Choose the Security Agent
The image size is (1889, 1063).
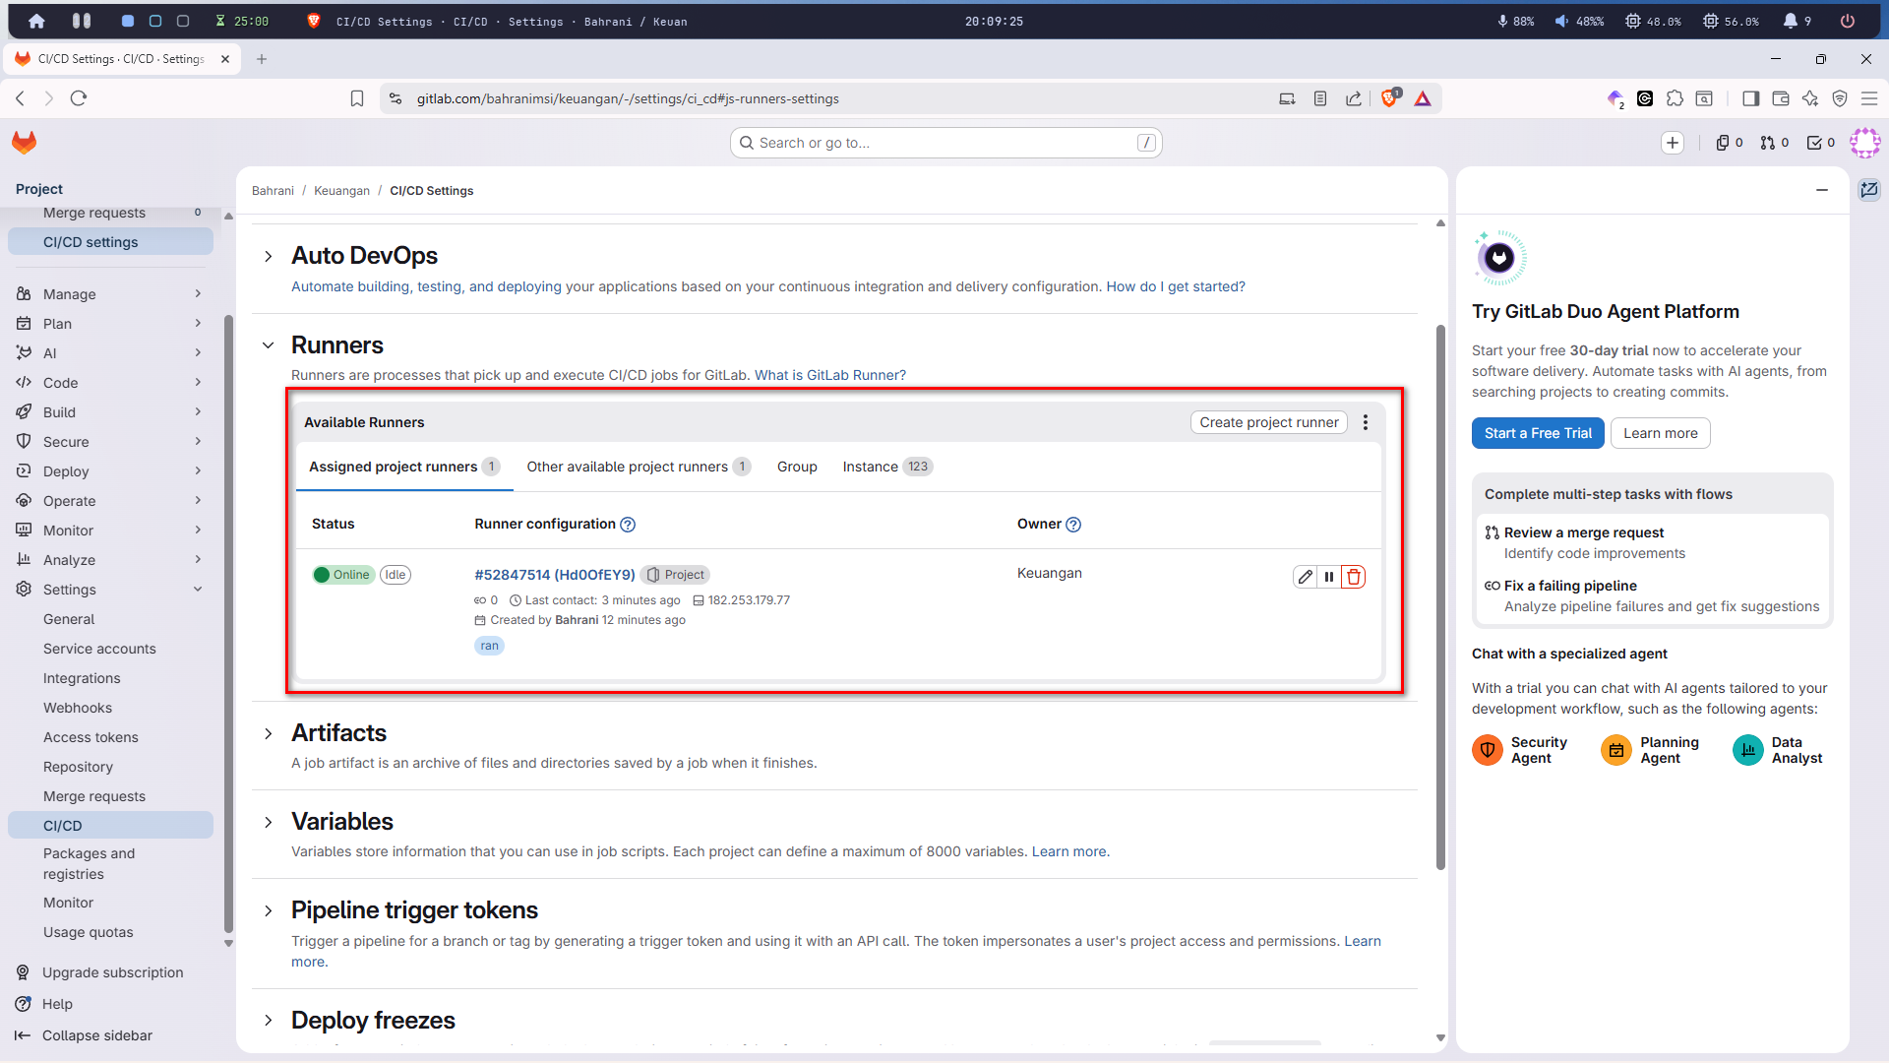click(x=1521, y=750)
